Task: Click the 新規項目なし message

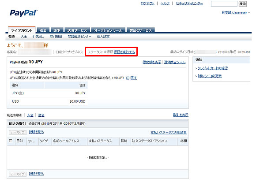Action: (x=98, y=158)
